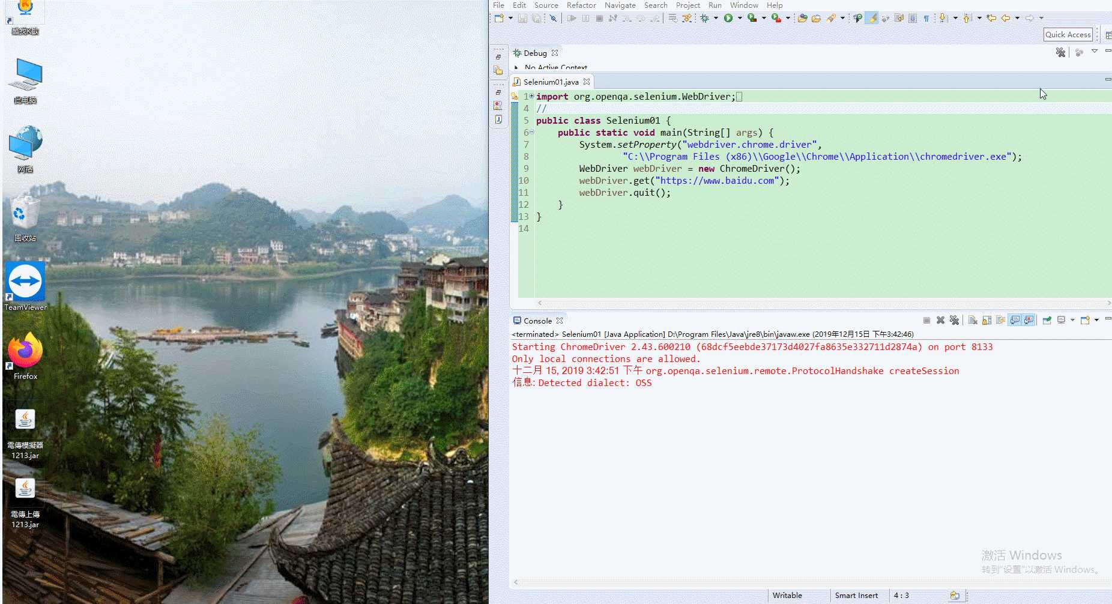Click Console Remove All Terminated Launches icon
Image resolution: width=1112 pixels, height=604 pixels.
(954, 320)
